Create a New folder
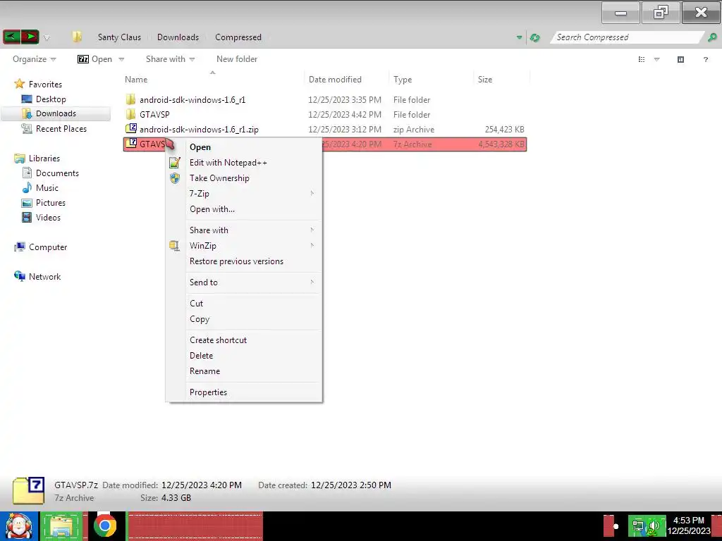The width and height of the screenshot is (722, 541). tap(237, 59)
